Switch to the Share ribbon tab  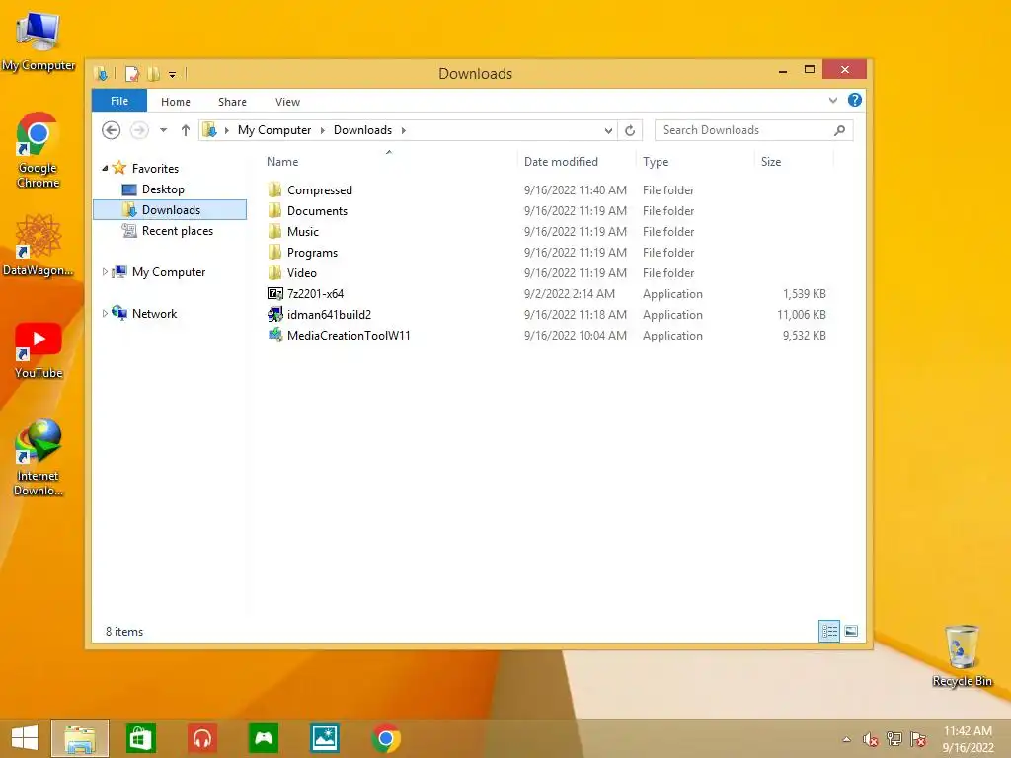[x=232, y=102]
